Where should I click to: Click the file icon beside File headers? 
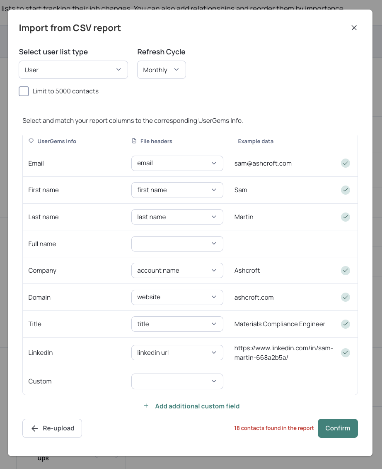pyautogui.click(x=134, y=141)
